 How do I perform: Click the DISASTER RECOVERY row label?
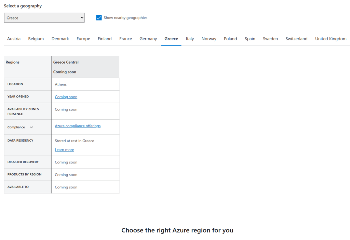coord(23,162)
